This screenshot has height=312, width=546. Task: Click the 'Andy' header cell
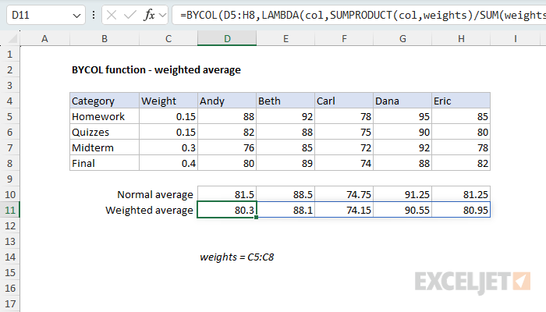tap(227, 101)
